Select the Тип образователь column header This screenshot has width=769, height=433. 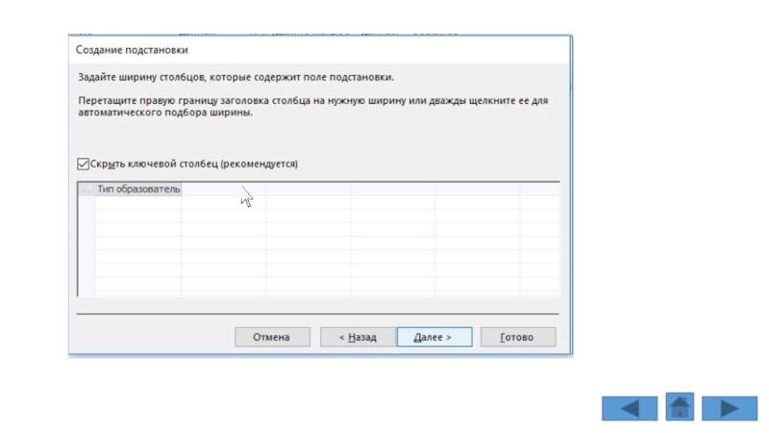pos(137,189)
